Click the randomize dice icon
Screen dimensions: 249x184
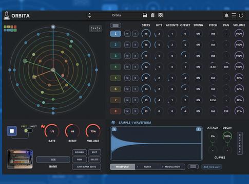point(161,15)
